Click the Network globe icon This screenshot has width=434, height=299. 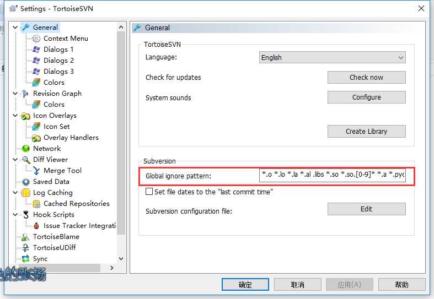point(26,149)
